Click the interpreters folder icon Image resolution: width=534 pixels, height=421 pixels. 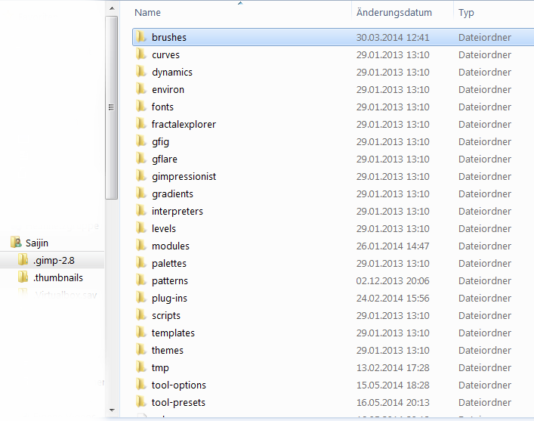tap(140, 211)
